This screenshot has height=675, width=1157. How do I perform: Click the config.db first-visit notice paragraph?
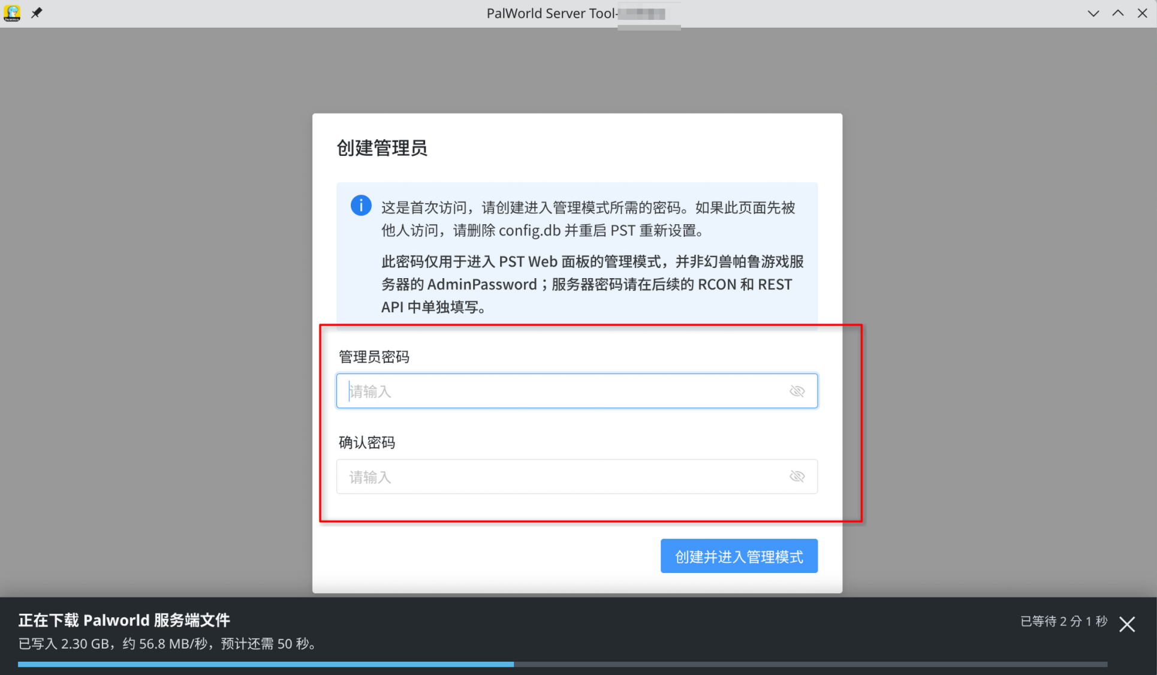tap(588, 219)
